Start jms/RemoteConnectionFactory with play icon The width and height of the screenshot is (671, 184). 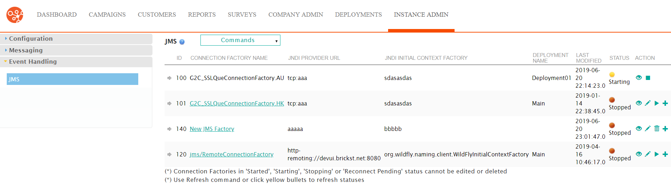[x=657, y=154]
